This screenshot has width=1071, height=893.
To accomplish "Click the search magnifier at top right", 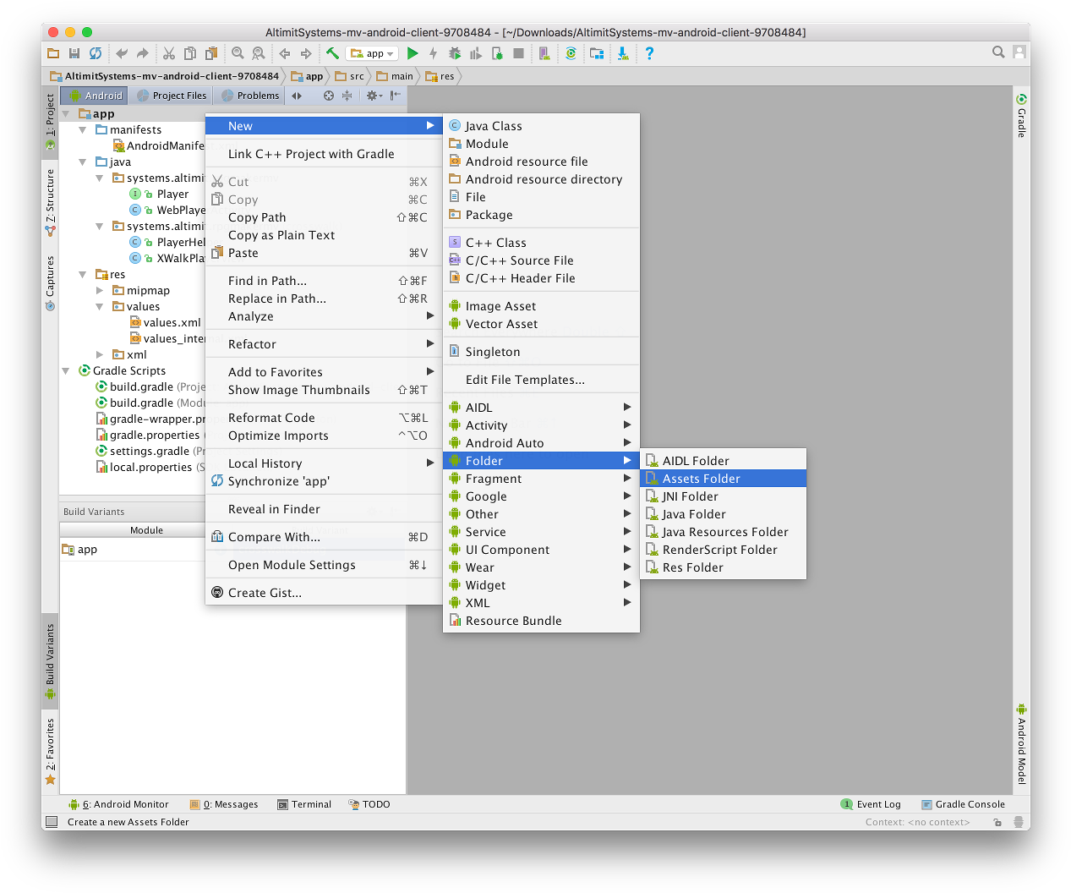I will click(x=998, y=52).
